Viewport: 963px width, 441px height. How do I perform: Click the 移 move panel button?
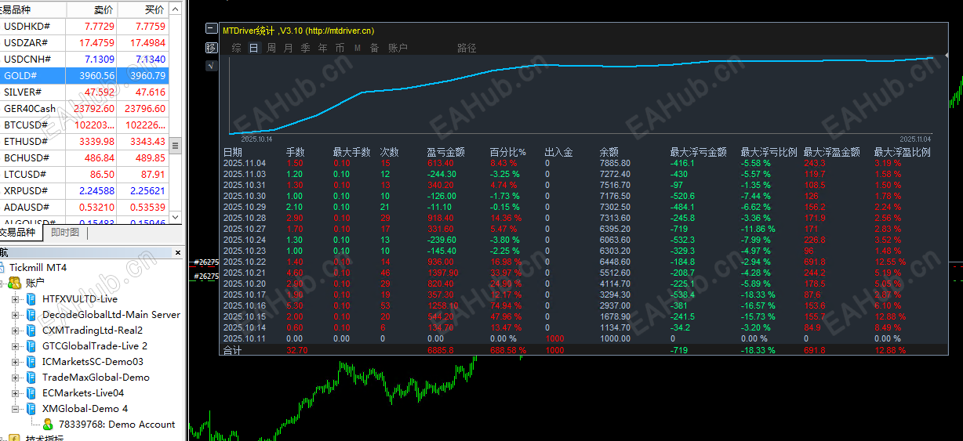211,48
